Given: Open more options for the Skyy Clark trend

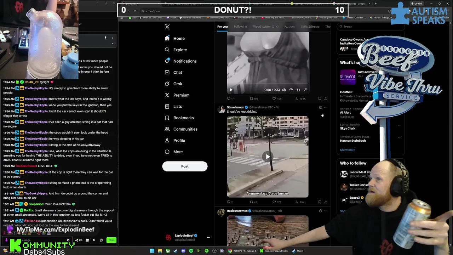Looking at the screenshot, I should (x=400, y=125).
